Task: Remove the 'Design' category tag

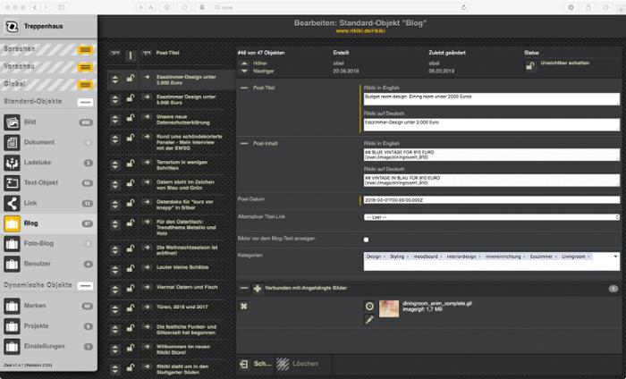Action: (x=385, y=257)
